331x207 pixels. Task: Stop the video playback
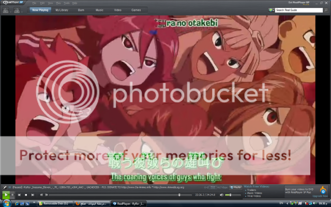click(26, 195)
